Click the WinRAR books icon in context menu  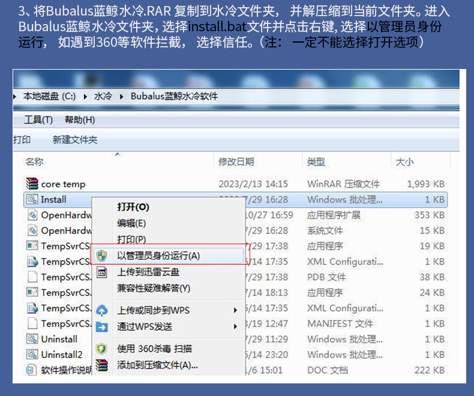[101, 365]
